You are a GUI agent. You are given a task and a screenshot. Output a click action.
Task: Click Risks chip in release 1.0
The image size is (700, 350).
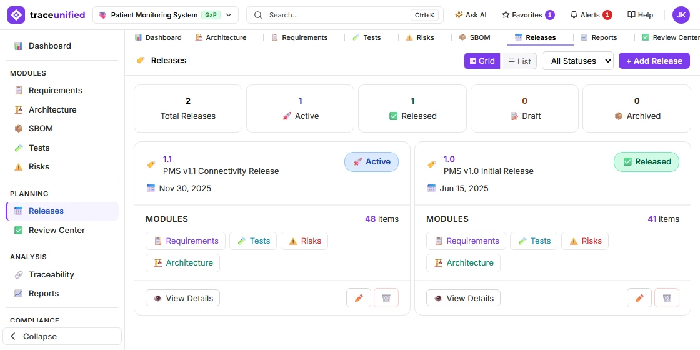[x=585, y=241]
